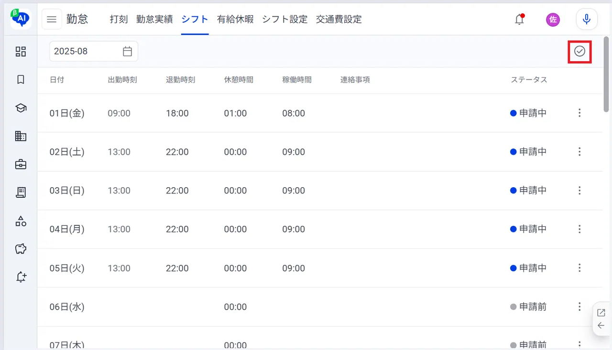Open the more options menu for 03日(日)

(x=579, y=191)
